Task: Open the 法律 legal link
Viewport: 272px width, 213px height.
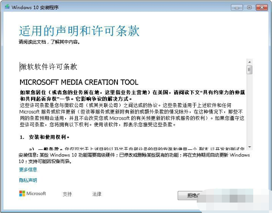Action: [x=96, y=194]
